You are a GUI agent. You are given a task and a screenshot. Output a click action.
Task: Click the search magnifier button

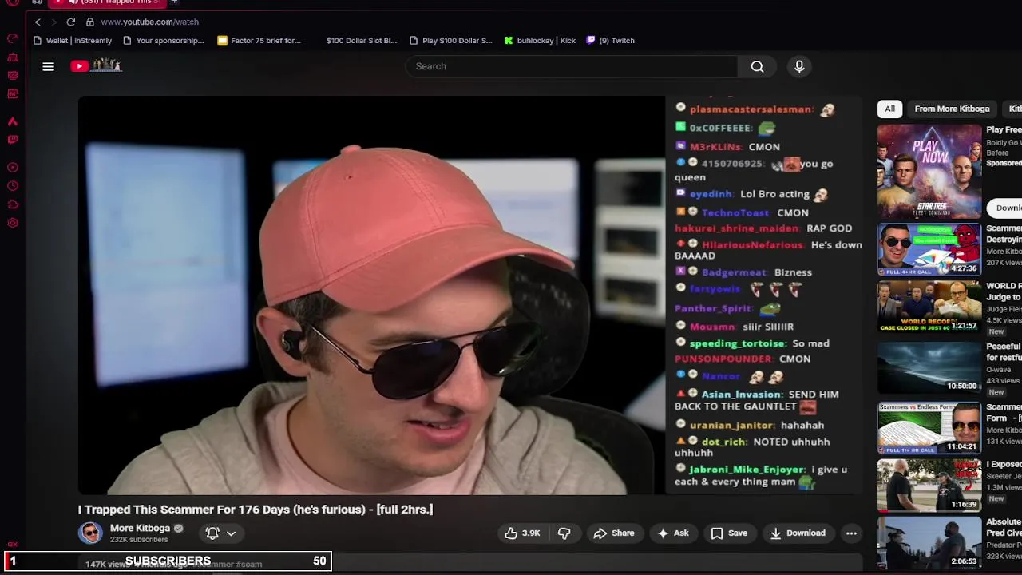click(757, 66)
